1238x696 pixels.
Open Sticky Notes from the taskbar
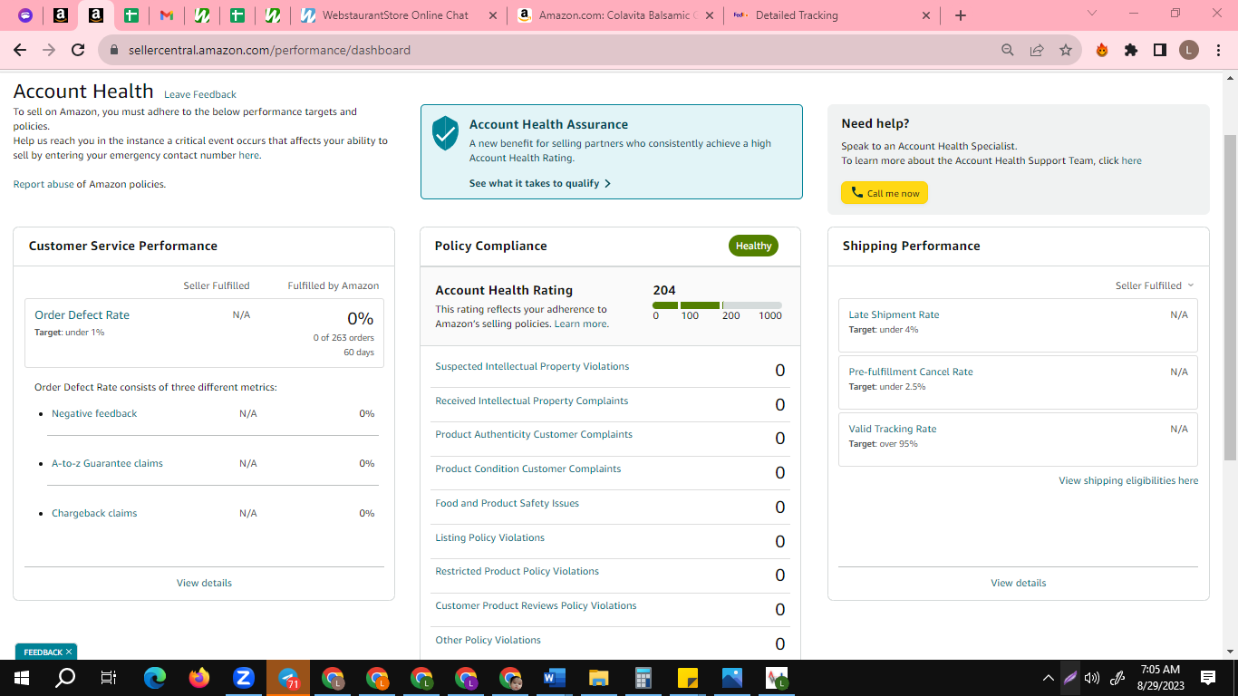point(688,678)
